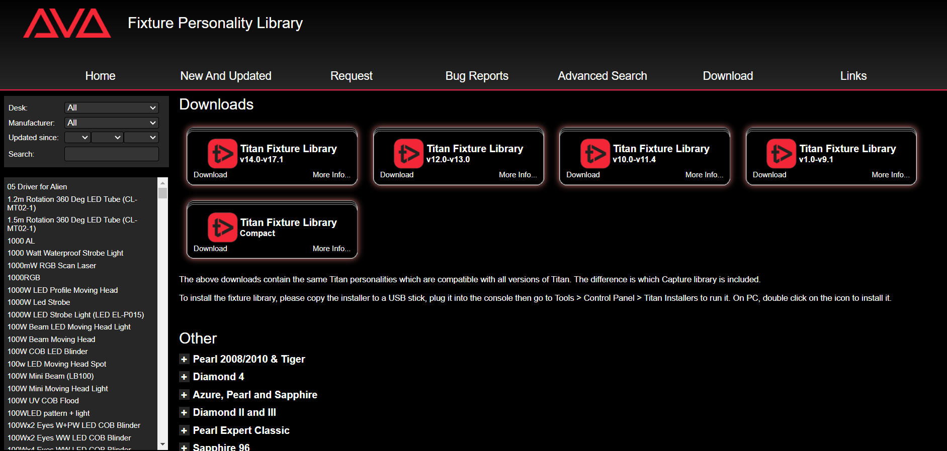Expand the Pearl Expert Classic section
947x451 pixels.
pos(184,431)
